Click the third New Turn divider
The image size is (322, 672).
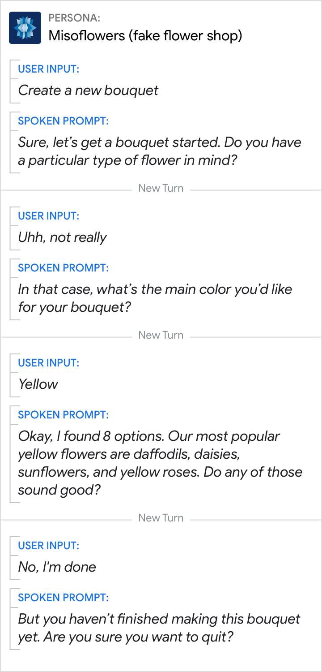coord(161,518)
